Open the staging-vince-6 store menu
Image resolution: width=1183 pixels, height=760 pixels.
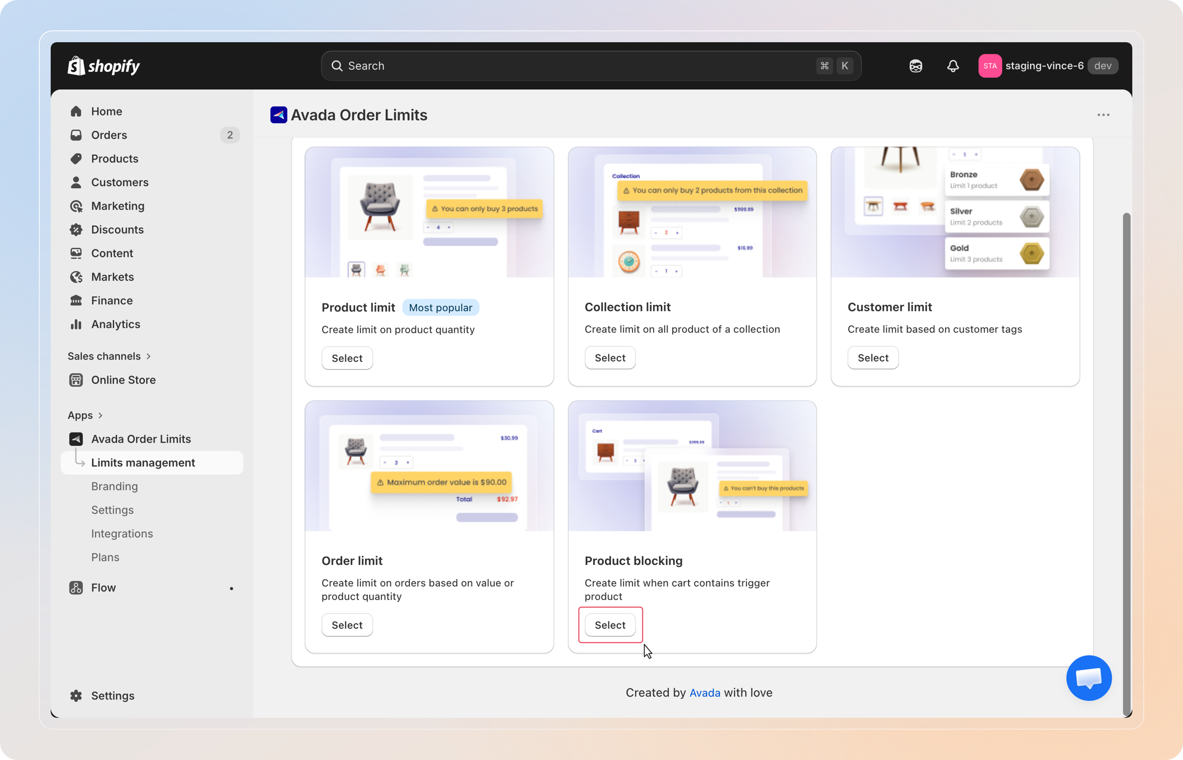[1048, 66]
